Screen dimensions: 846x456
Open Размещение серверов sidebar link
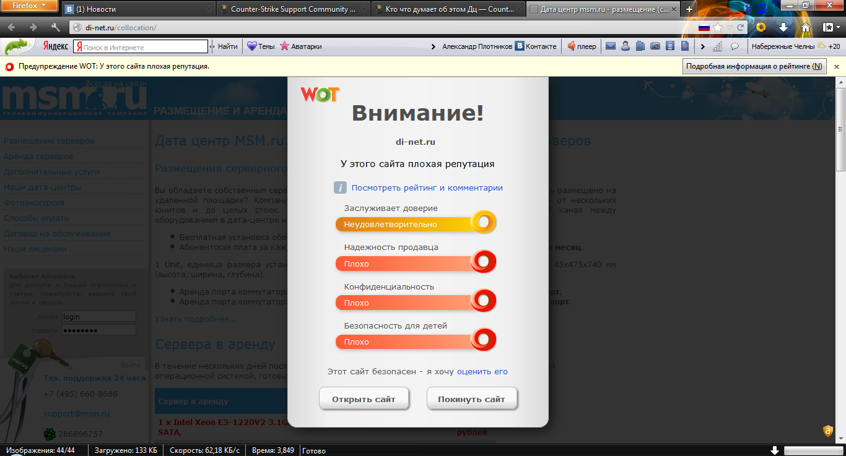(49, 140)
